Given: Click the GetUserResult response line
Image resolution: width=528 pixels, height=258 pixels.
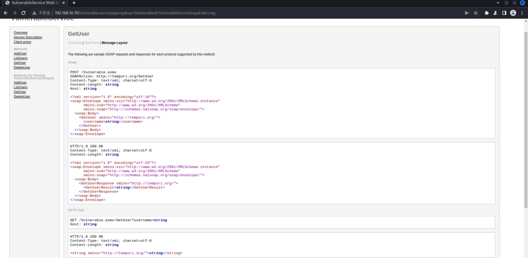Looking at the screenshot, I should coord(124,188).
